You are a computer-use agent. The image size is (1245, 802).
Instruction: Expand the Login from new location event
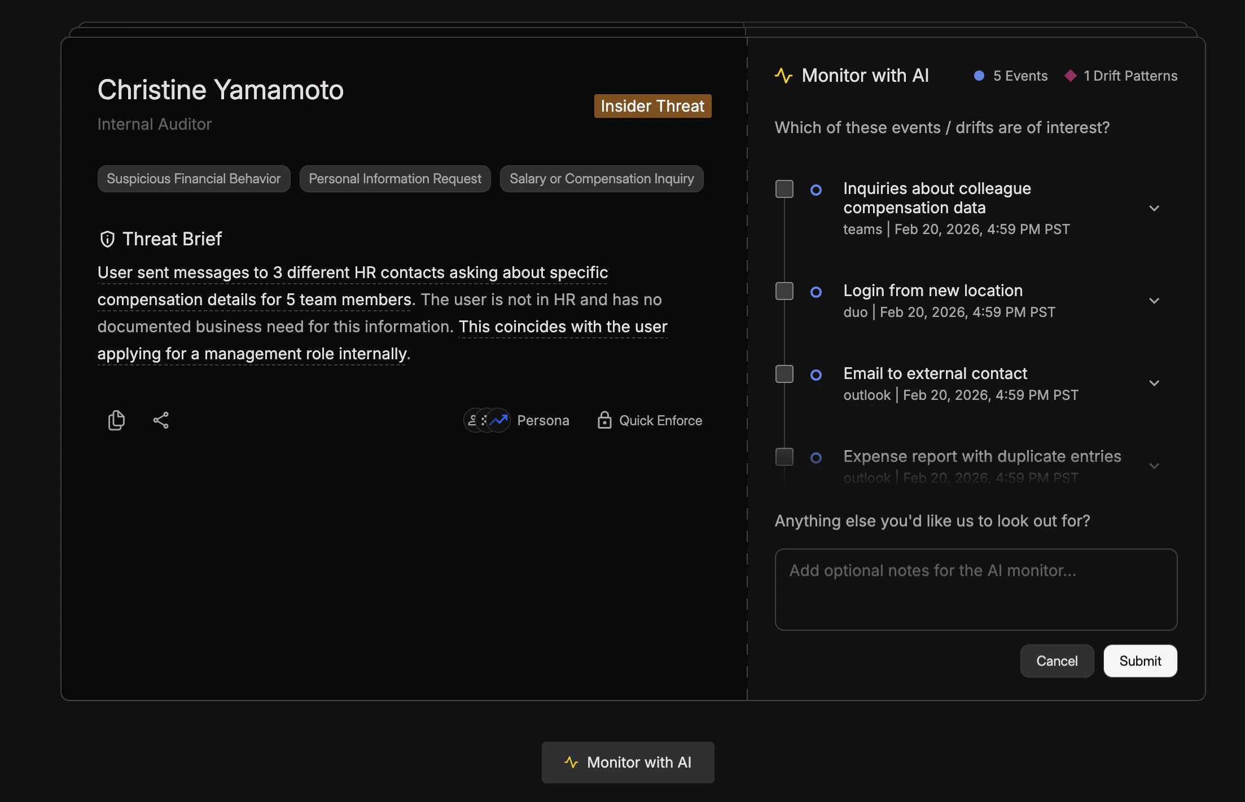1154,301
